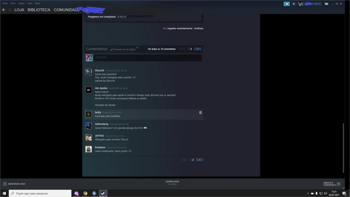Open the Ajuda menu
The image size is (350, 197).
pyautogui.click(x=37, y=3)
